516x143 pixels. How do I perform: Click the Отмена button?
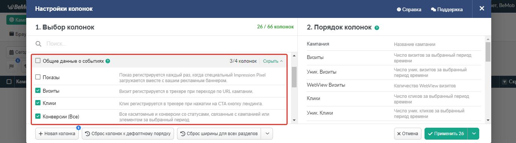click(x=408, y=134)
